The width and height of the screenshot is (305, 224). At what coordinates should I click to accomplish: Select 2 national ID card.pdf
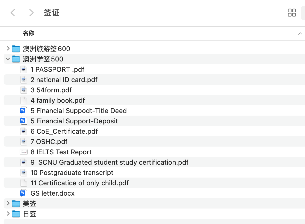(x=64, y=80)
